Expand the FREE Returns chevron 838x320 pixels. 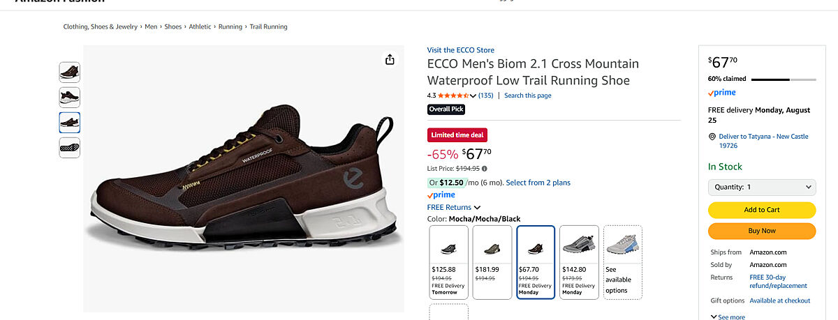click(478, 208)
